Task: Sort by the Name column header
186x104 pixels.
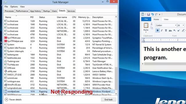Action: point(16,17)
